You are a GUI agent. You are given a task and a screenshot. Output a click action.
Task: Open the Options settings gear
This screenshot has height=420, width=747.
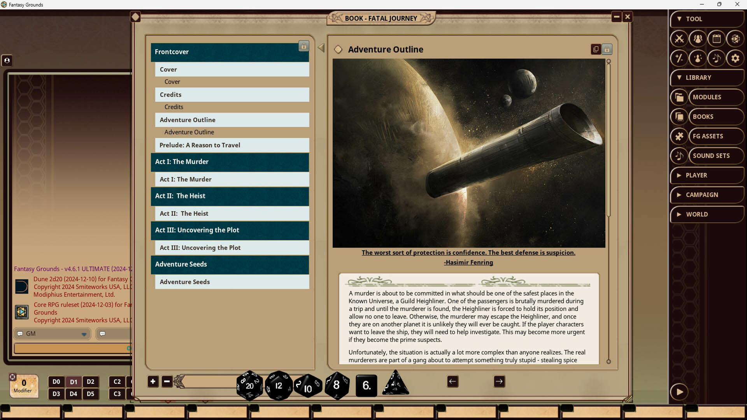pos(735,58)
